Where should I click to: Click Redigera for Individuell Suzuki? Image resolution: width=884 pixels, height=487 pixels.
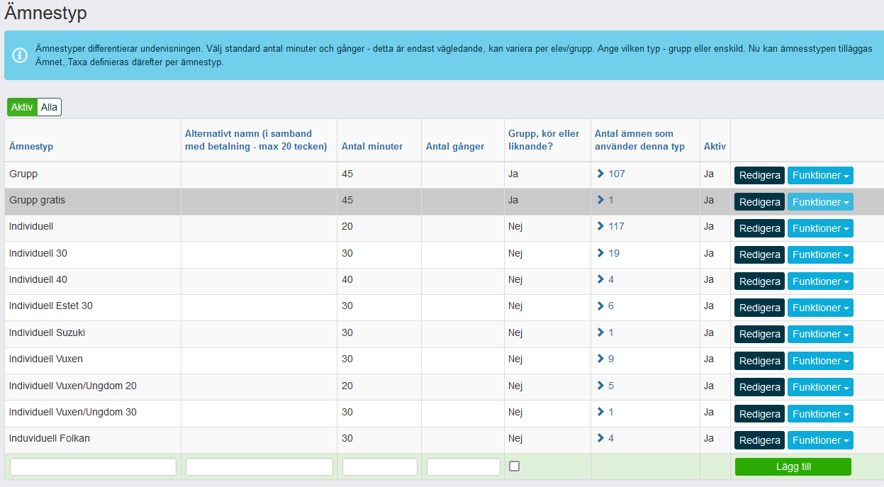(x=759, y=334)
